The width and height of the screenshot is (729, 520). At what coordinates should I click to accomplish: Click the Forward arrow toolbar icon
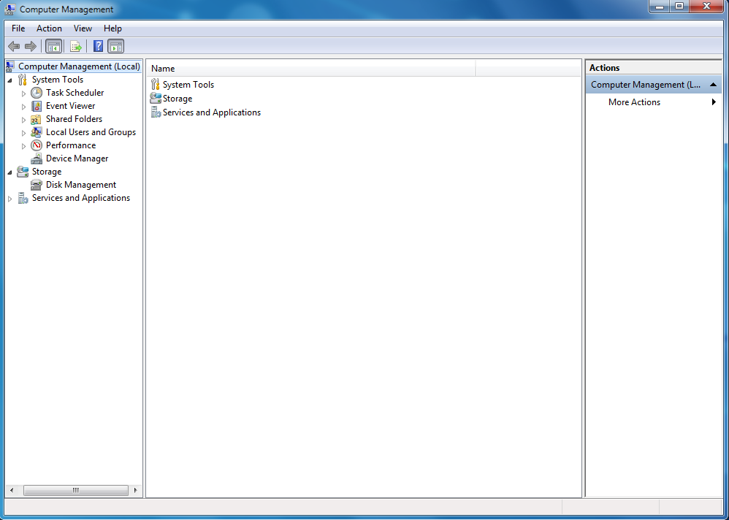pos(31,47)
